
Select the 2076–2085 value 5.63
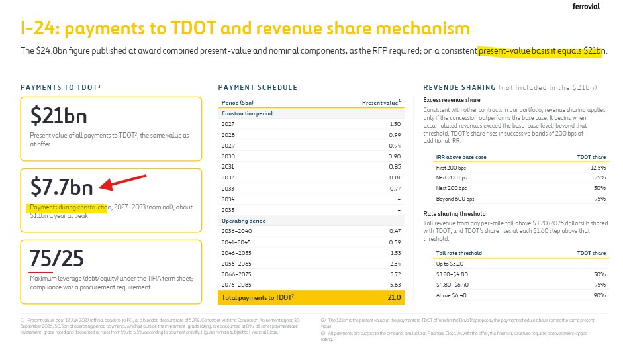[395, 285]
